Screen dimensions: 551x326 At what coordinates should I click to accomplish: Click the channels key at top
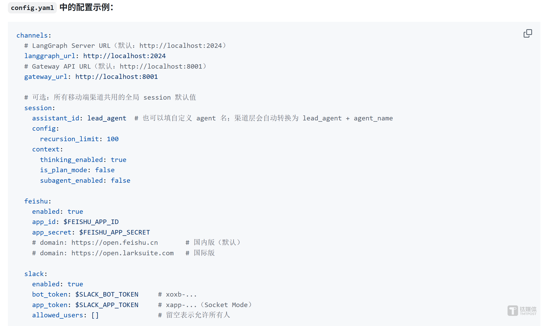click(32, 35)
